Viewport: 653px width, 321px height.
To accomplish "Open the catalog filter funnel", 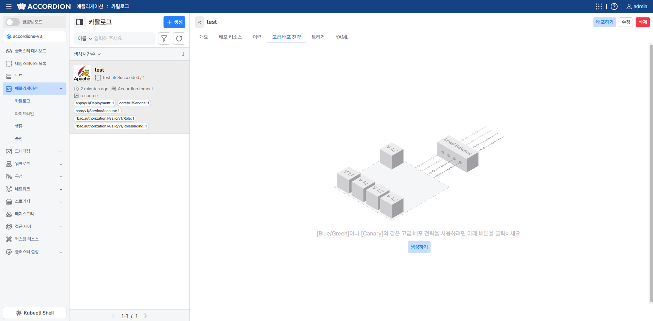I will point(164,39).
